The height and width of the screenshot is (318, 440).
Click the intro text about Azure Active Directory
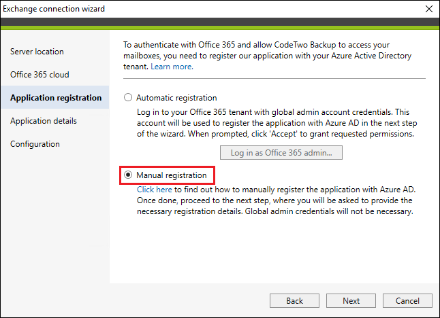tap(267, 56)
